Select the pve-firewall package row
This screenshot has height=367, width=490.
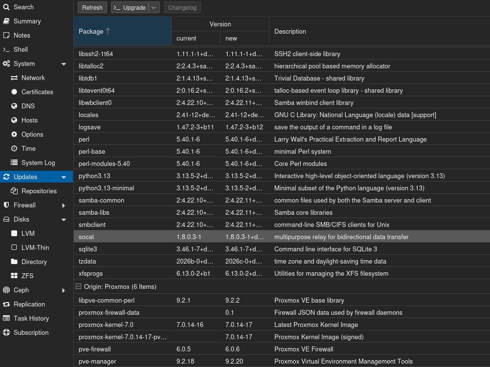[x=282, y=349]
